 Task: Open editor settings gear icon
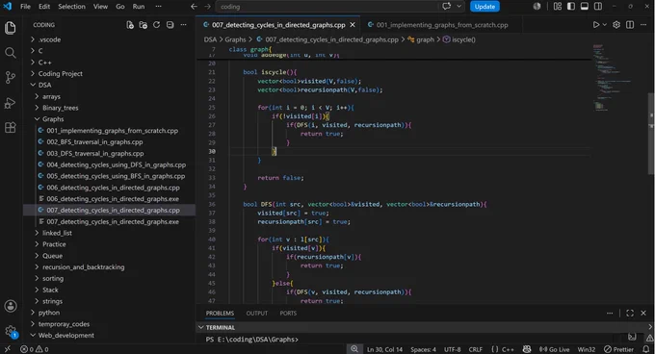(616, 25)
